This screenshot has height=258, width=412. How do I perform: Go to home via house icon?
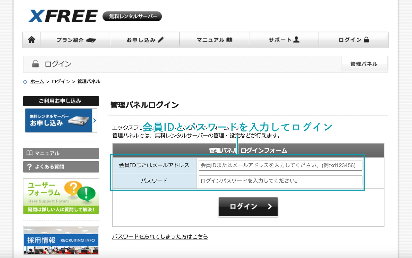coord(32,40)
